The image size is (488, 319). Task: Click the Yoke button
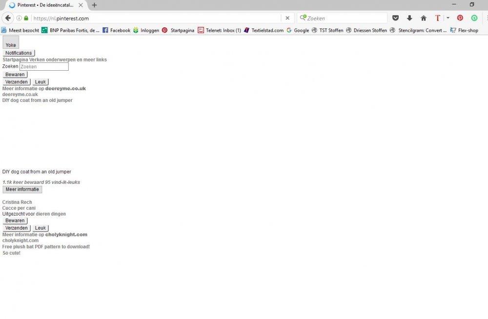[x=11, y=42]
